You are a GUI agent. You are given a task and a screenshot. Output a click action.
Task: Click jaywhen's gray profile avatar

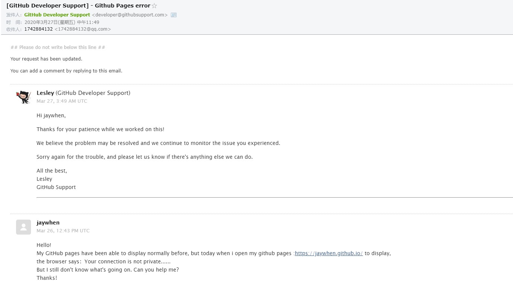[24, 227]
